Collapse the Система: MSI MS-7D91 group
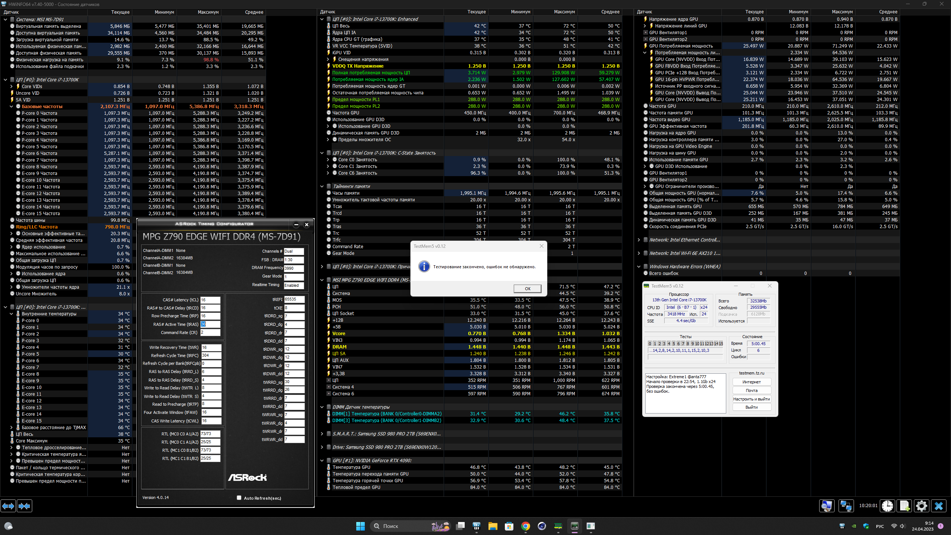This screenshot has width=951, height=535. tap(6, 19)
